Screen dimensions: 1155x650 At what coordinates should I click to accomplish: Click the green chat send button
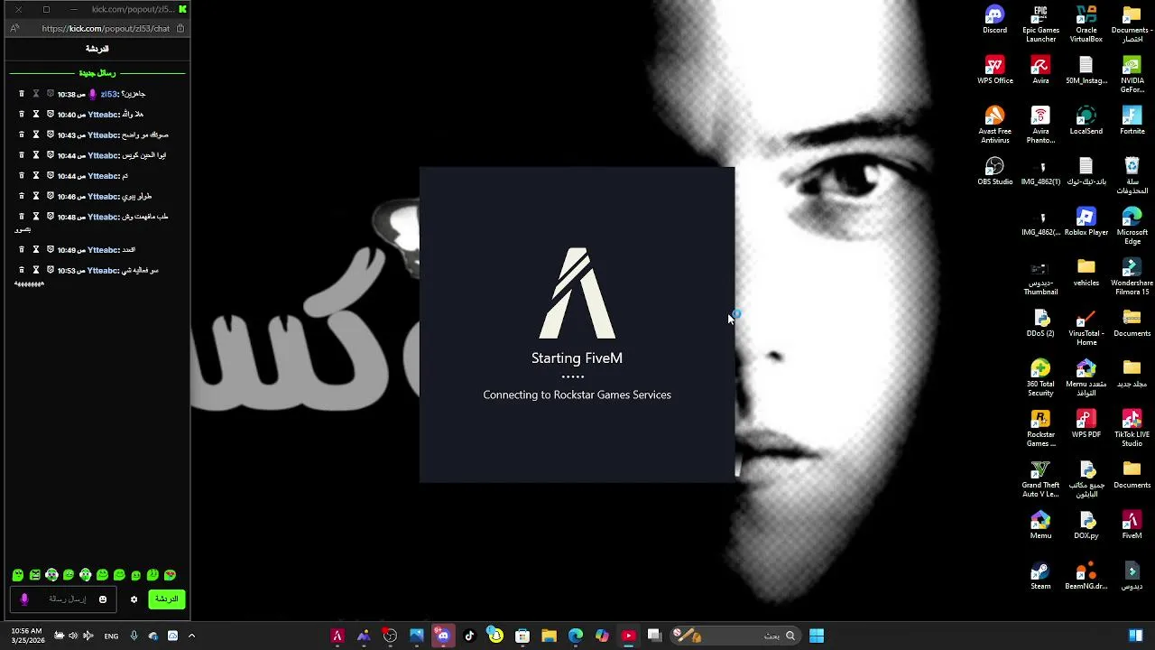coord(167,599)
